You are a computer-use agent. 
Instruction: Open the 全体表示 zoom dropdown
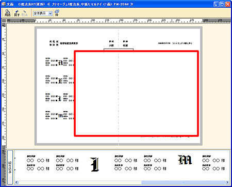43,13
